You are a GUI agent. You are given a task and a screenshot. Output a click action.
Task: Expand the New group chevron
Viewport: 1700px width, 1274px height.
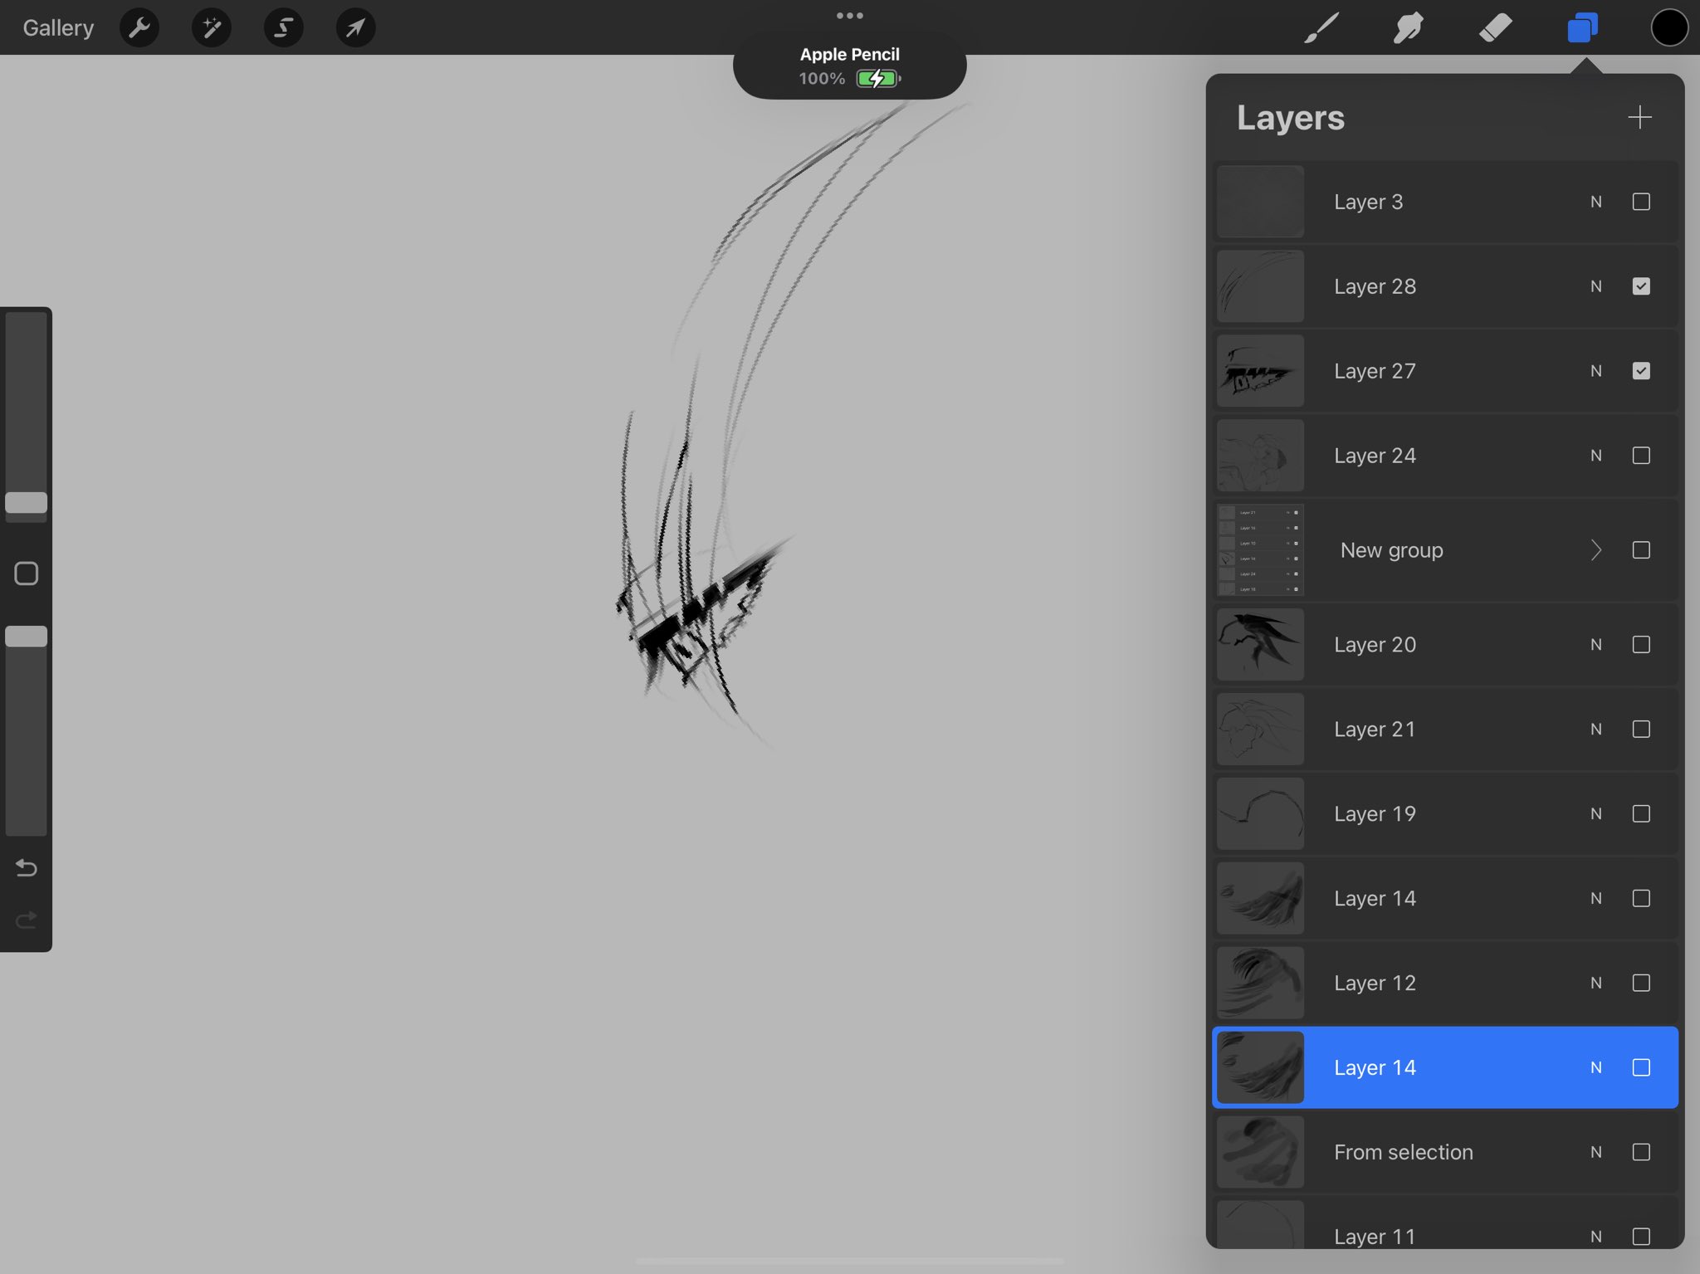[1595, 550]
